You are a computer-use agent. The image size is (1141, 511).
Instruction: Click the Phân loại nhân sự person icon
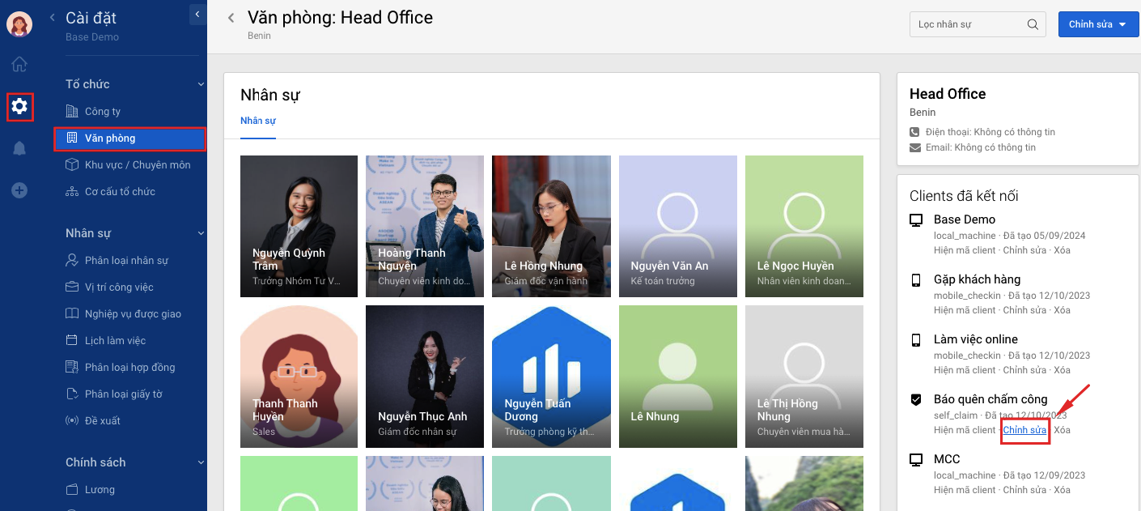coord(72,260)
